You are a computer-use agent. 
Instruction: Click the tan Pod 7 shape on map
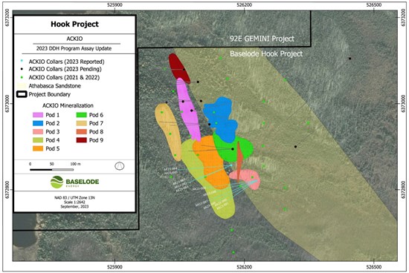(169, 132)
